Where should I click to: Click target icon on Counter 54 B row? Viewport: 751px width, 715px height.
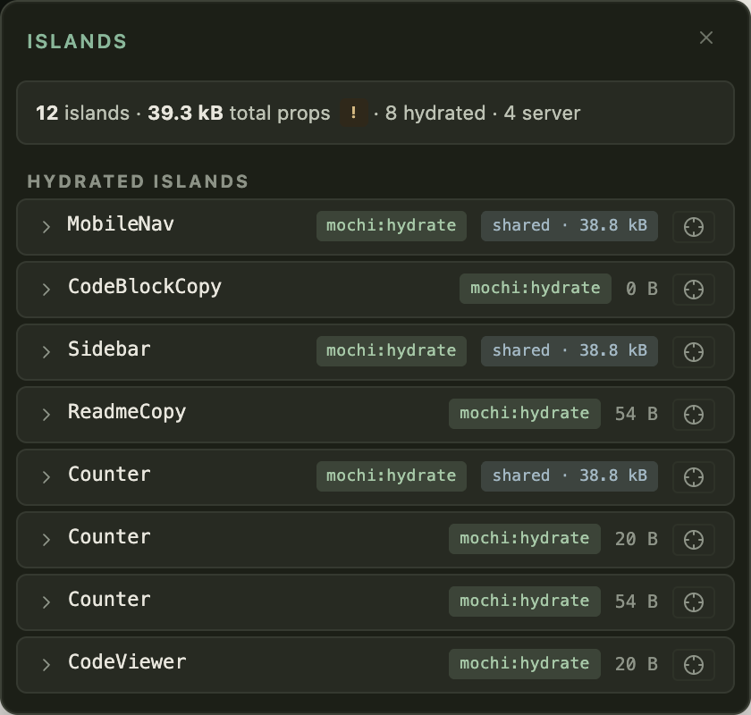(x=694, y=602)
